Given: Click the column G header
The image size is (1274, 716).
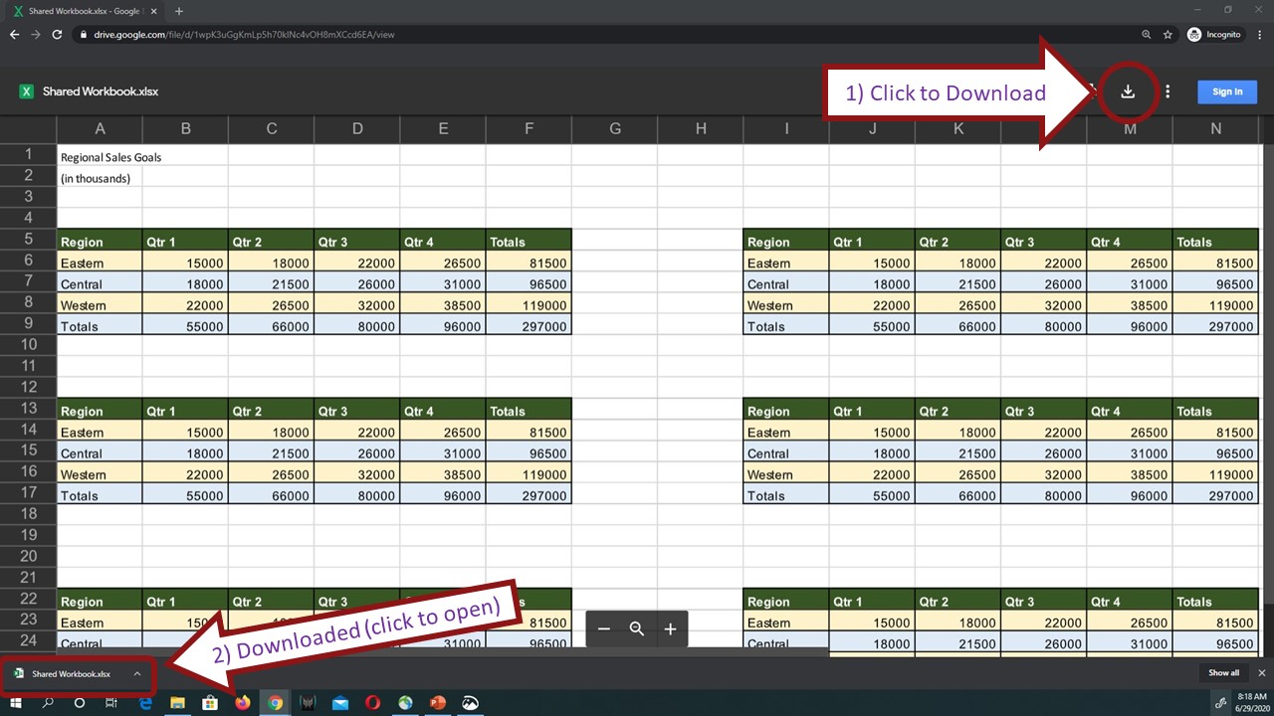Looking at the screenshot, I should [615, 128].
